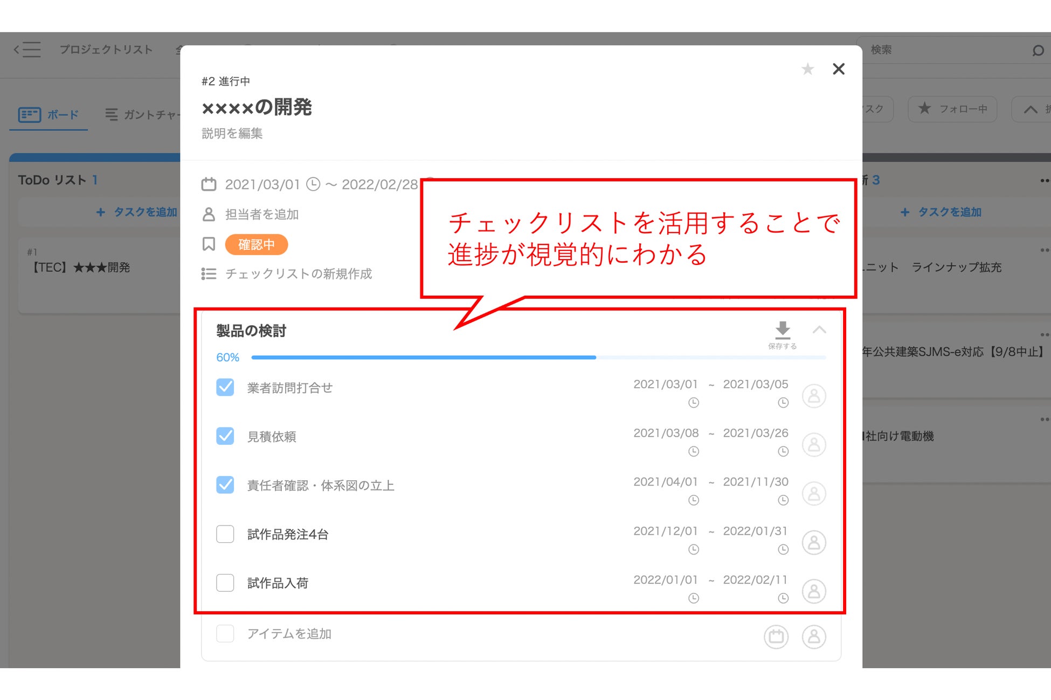Uncheck the 見積依頼 checkbox
1051x700 pixels.
[225, 436]
